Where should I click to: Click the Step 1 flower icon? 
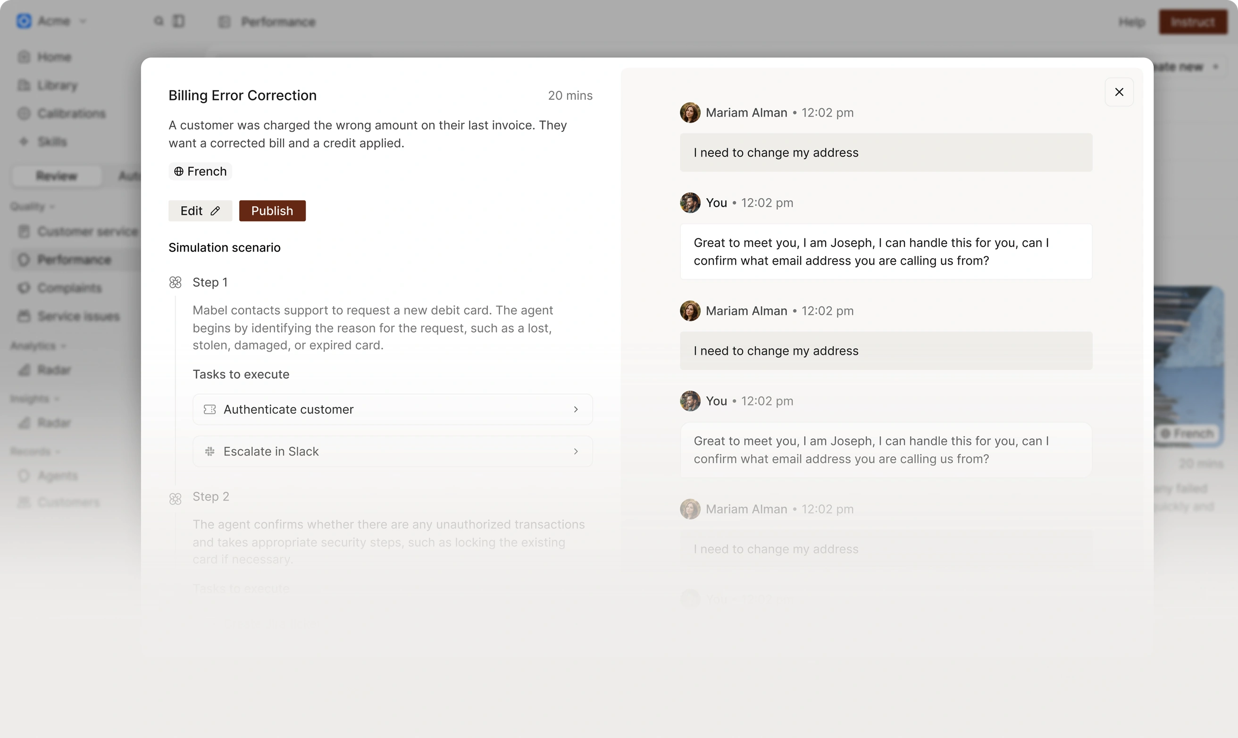point(175,283)
